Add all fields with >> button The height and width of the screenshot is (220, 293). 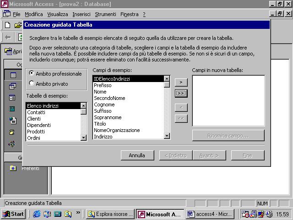pyautogui.click(x=181, y=93)
